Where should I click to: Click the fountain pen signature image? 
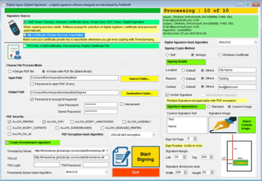223,125
